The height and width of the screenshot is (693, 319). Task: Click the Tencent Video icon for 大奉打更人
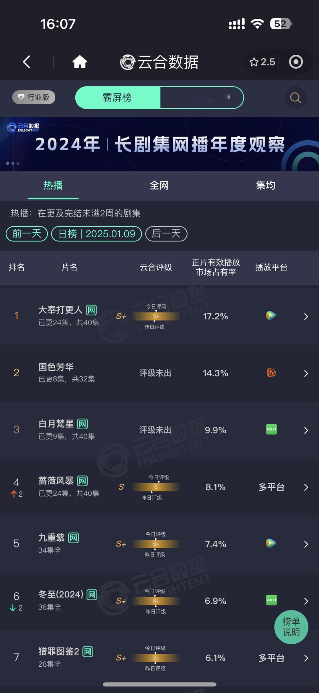pyautogui.click(x=271, y=315)
